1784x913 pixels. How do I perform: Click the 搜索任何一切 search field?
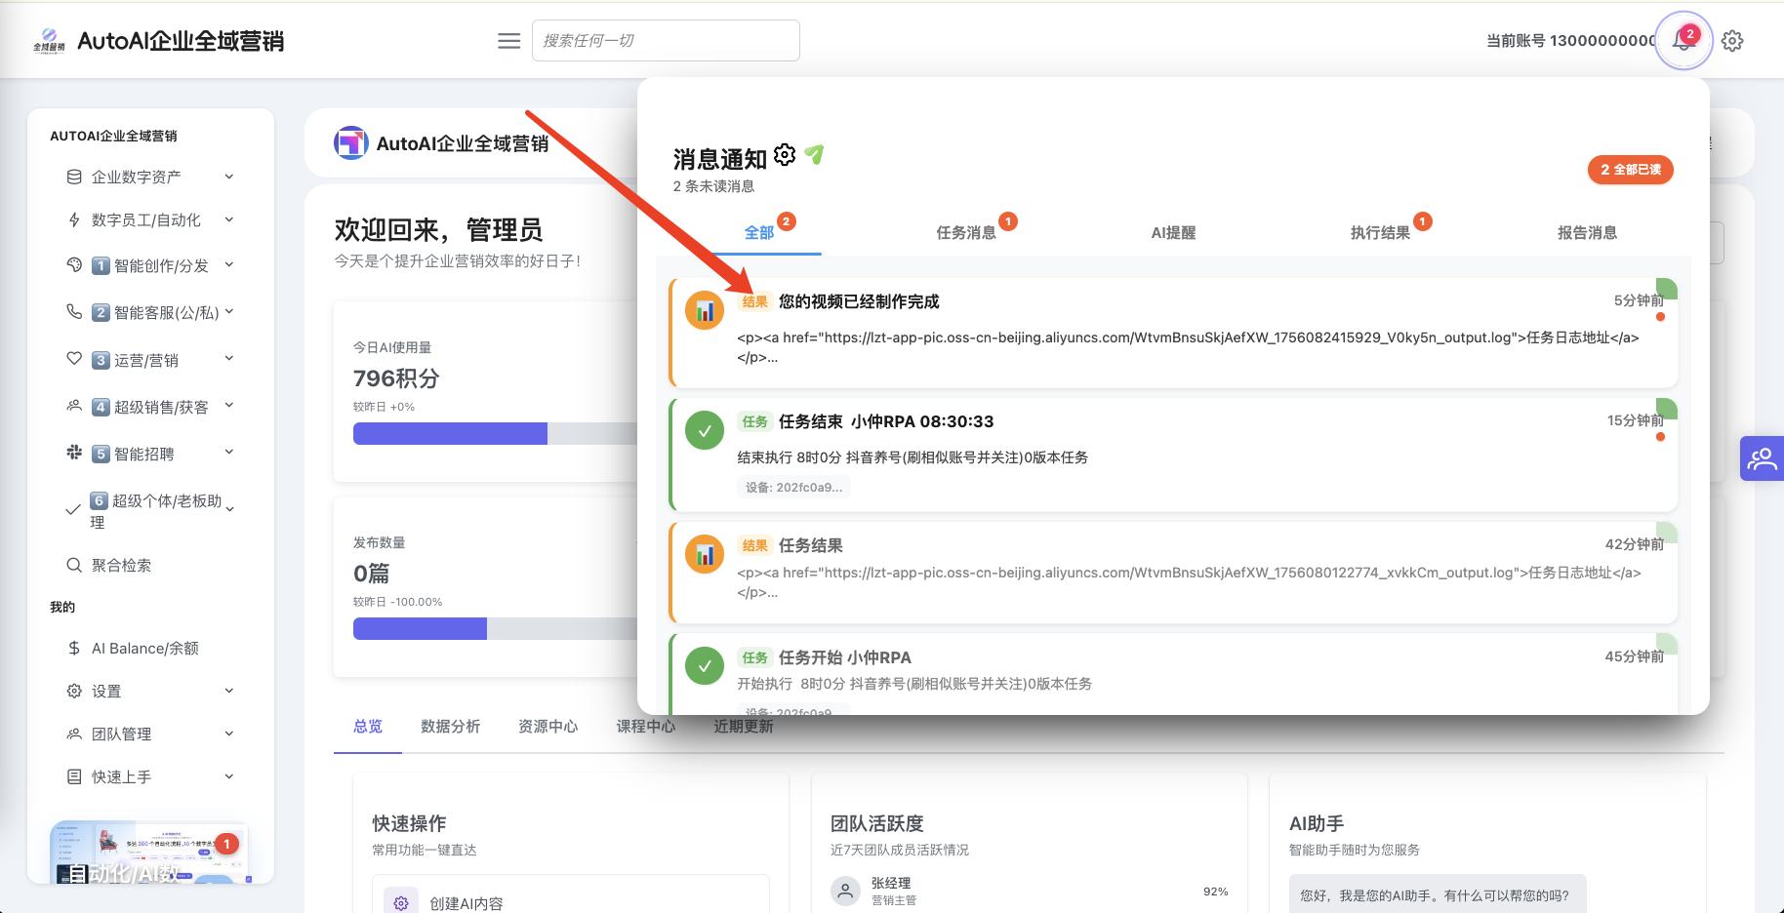click(666, 41)
